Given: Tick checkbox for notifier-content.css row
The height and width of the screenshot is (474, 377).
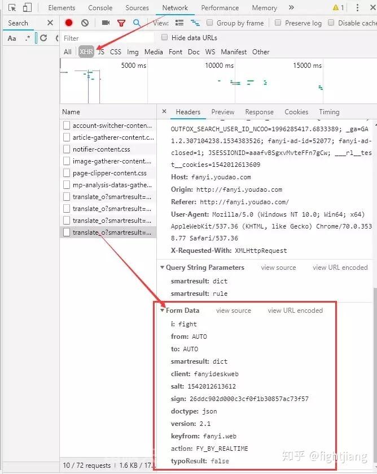Looking at the screenshot, I should tap(67, 149).
